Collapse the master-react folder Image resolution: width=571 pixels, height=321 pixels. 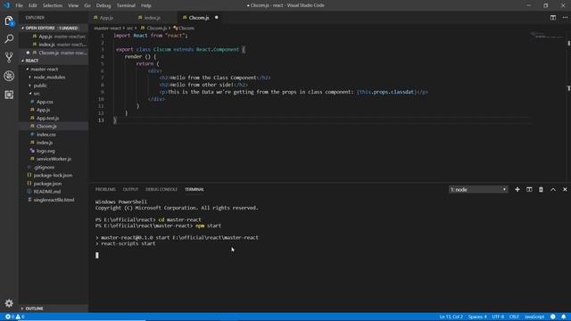click(x=44, y=70)
